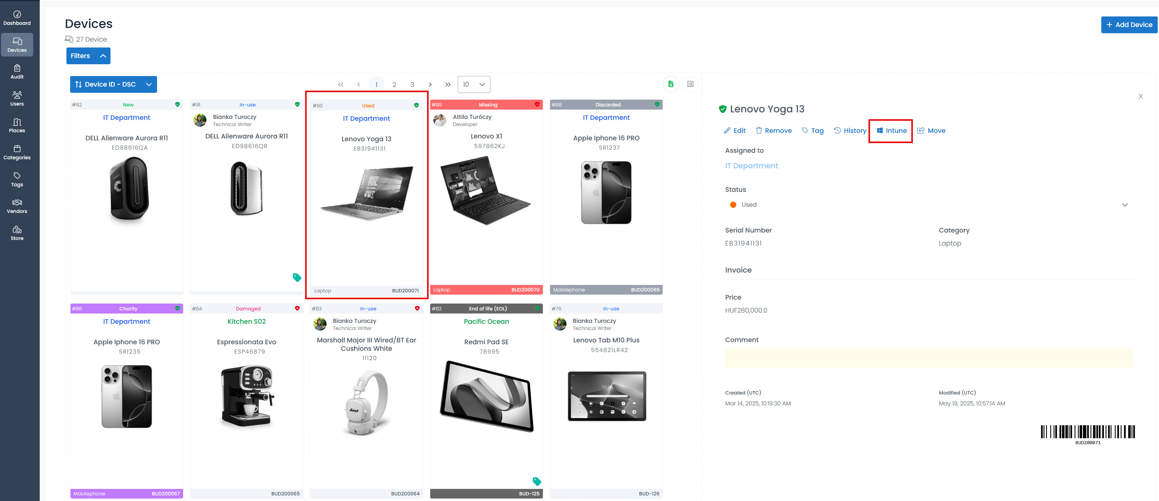This screenshot has height=501, width=1159.
Task: Click price HUF280,000.0
Action: pos(746,311)
